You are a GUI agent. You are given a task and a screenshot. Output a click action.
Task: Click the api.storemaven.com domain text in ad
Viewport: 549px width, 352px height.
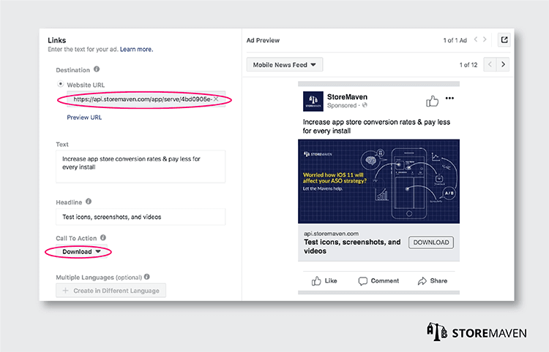(x=331, y=234)
